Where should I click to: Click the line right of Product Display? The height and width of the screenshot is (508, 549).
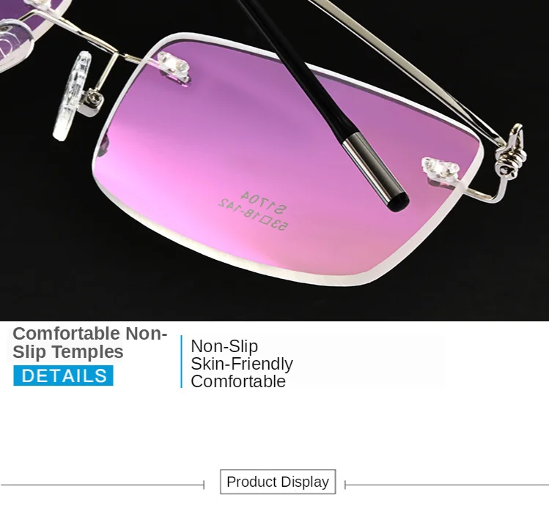tap(447, 485)
